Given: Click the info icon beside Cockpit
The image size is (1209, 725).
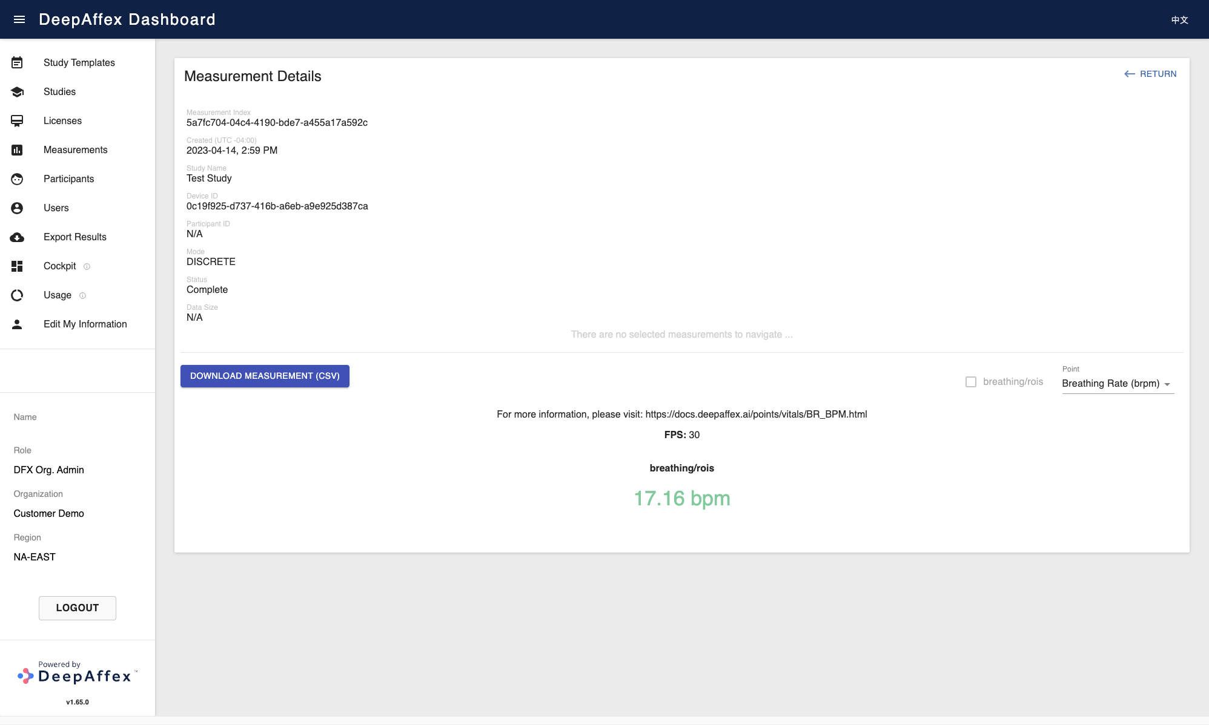Looking at the screenshot, I should coord(87,266).
